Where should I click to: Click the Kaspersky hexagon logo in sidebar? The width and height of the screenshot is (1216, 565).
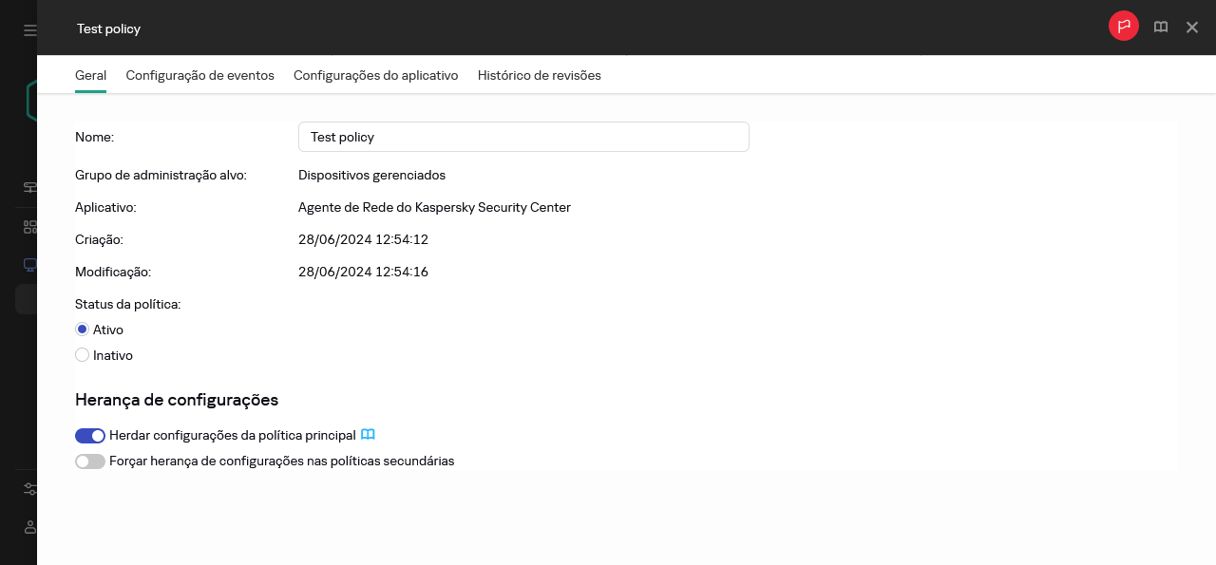pyautogui.click(x=31, y=100)
